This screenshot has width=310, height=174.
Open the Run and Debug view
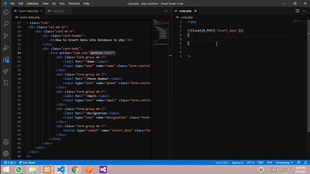tap(6, 47)
